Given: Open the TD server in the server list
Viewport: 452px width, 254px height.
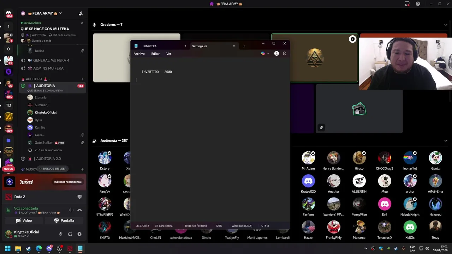Looking at the screenshot, I should click(x=8, y=105).
